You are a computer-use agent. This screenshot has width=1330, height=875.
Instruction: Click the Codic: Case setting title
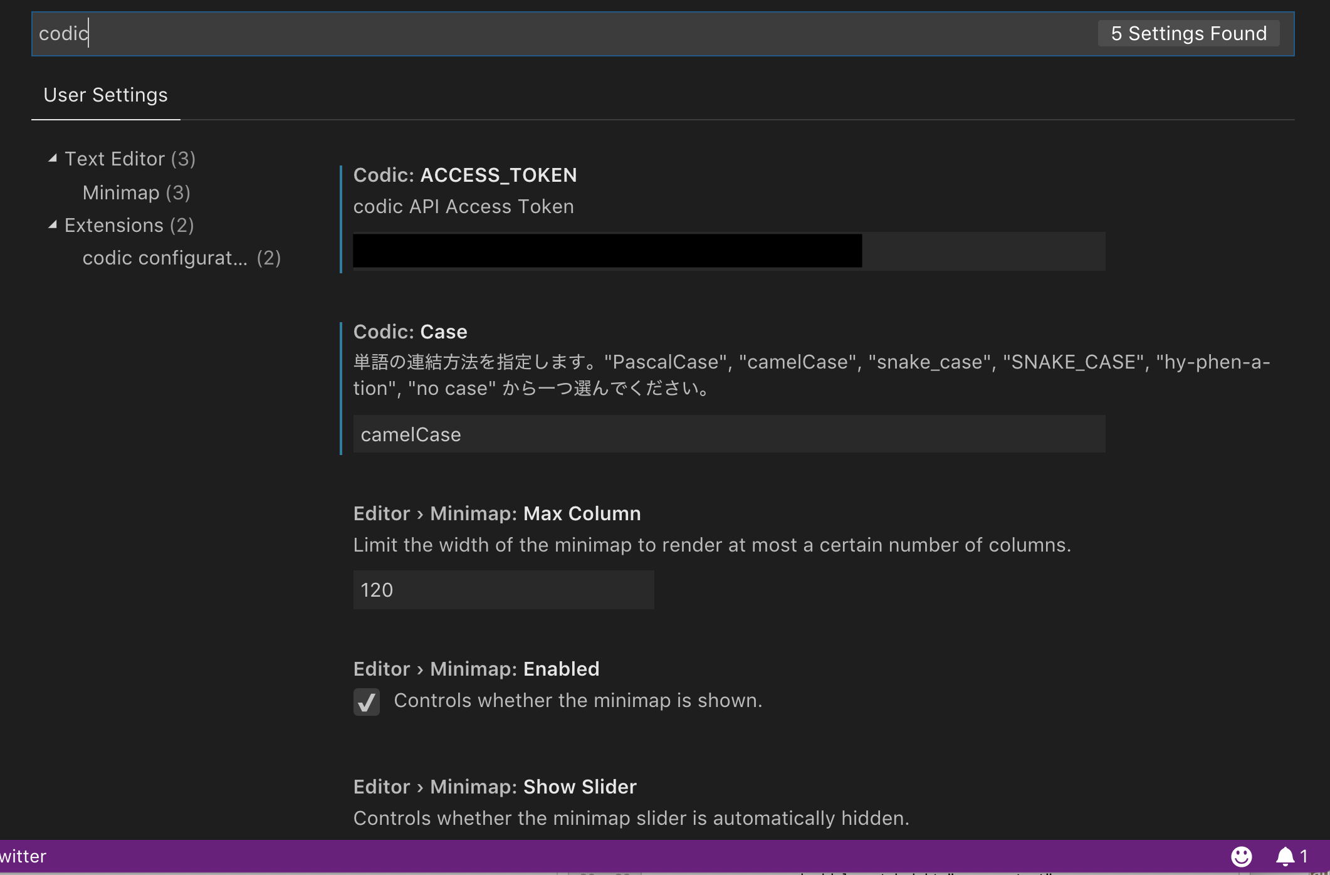point(411,332)
